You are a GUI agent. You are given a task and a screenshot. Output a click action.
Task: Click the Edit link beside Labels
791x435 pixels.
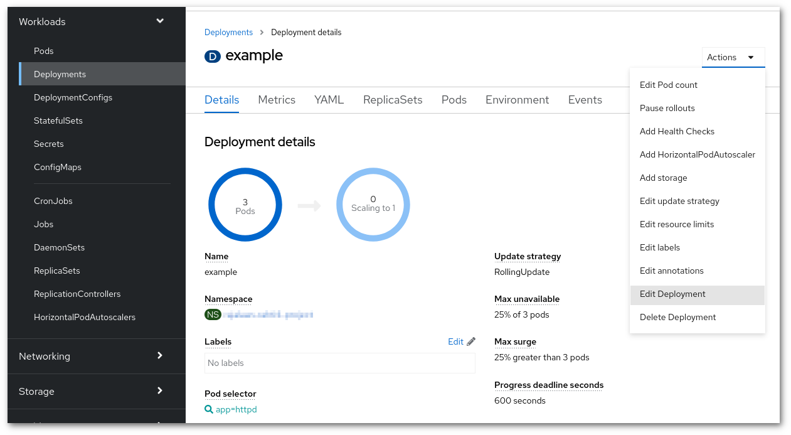(x=455, y=341)
